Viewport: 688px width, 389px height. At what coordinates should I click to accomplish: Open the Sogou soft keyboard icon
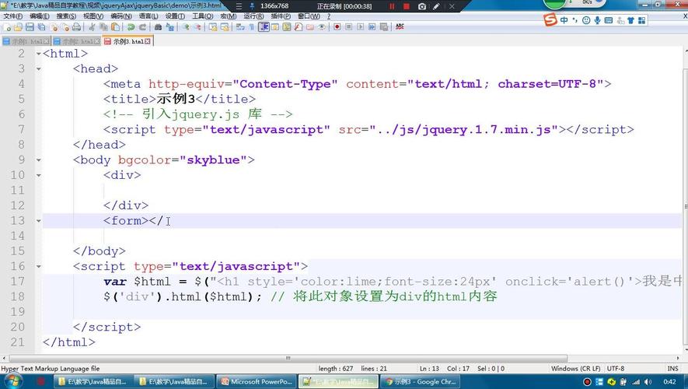click(609, 20)
